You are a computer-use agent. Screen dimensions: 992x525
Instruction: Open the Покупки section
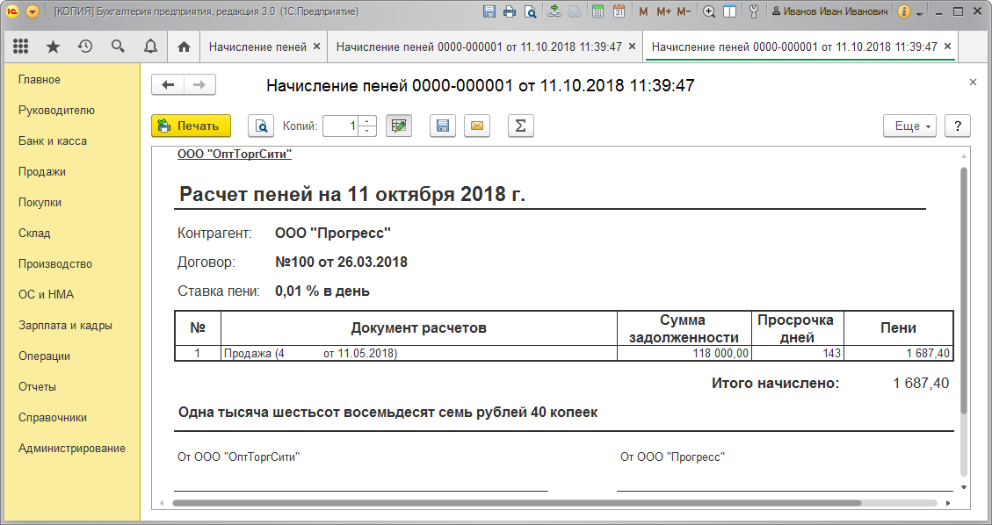tap(40, 202)
